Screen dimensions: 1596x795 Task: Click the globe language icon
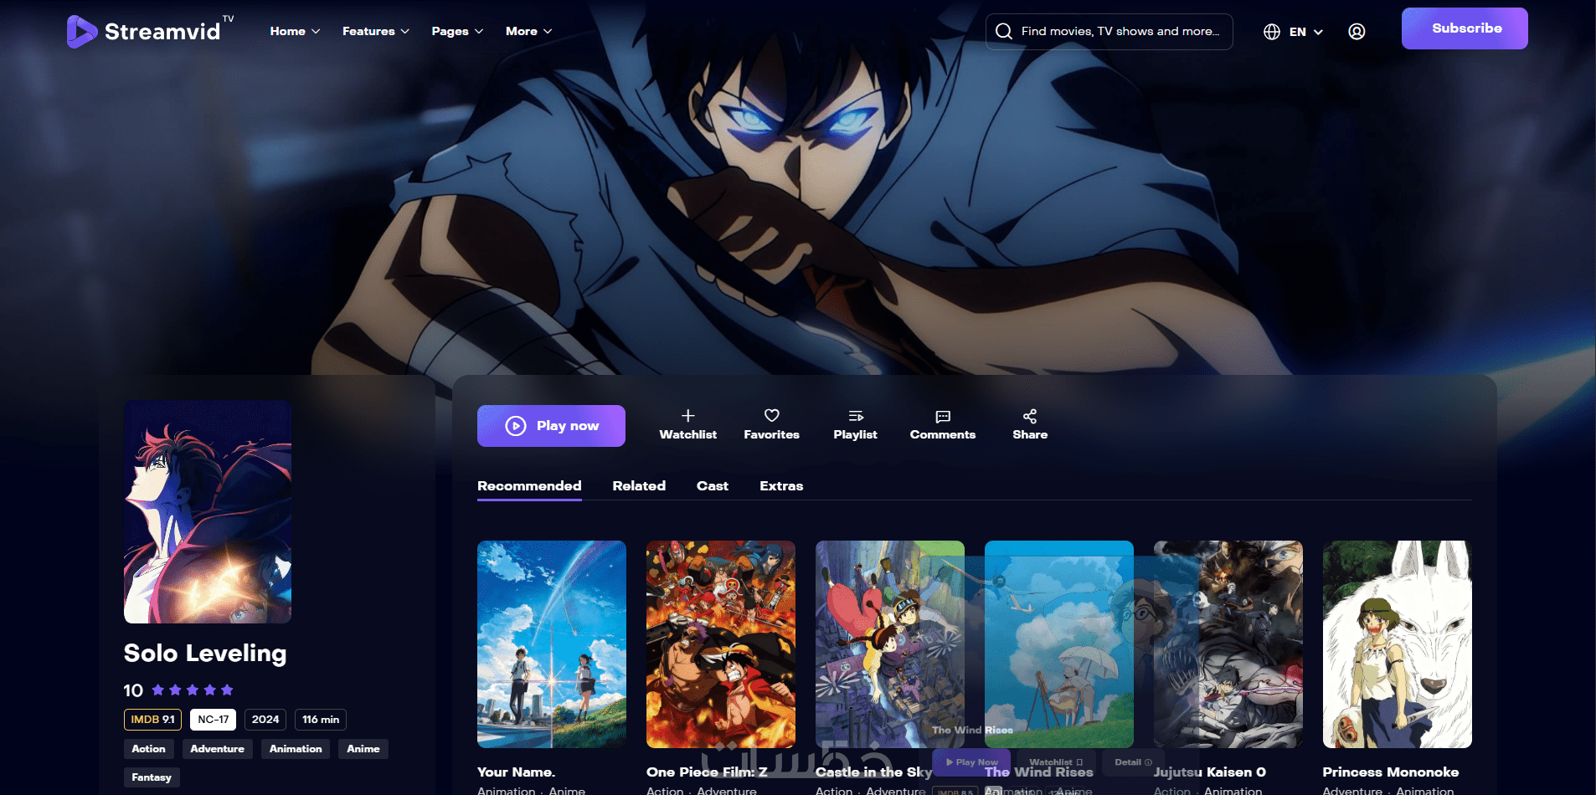pos(1272,32)
